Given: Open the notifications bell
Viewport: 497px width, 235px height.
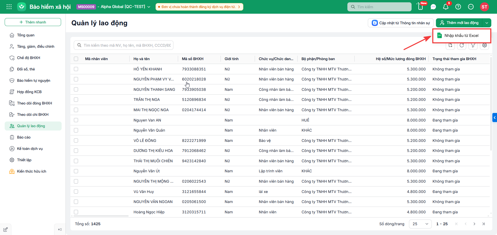Looking at the screenshot, I should [446, 7].
